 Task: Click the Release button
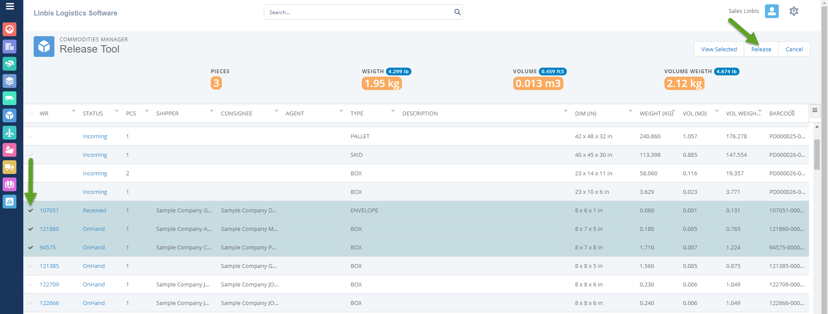coord(761,49)
